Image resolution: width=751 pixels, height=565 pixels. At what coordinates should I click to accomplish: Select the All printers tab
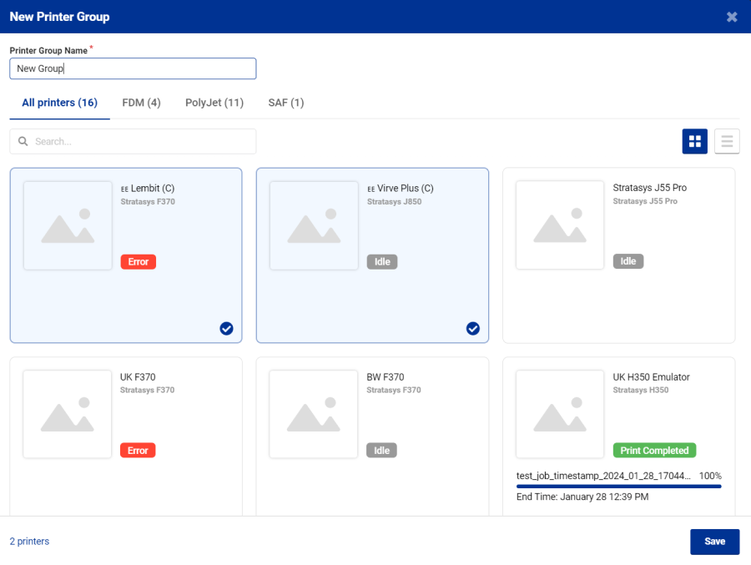[58, 103]
